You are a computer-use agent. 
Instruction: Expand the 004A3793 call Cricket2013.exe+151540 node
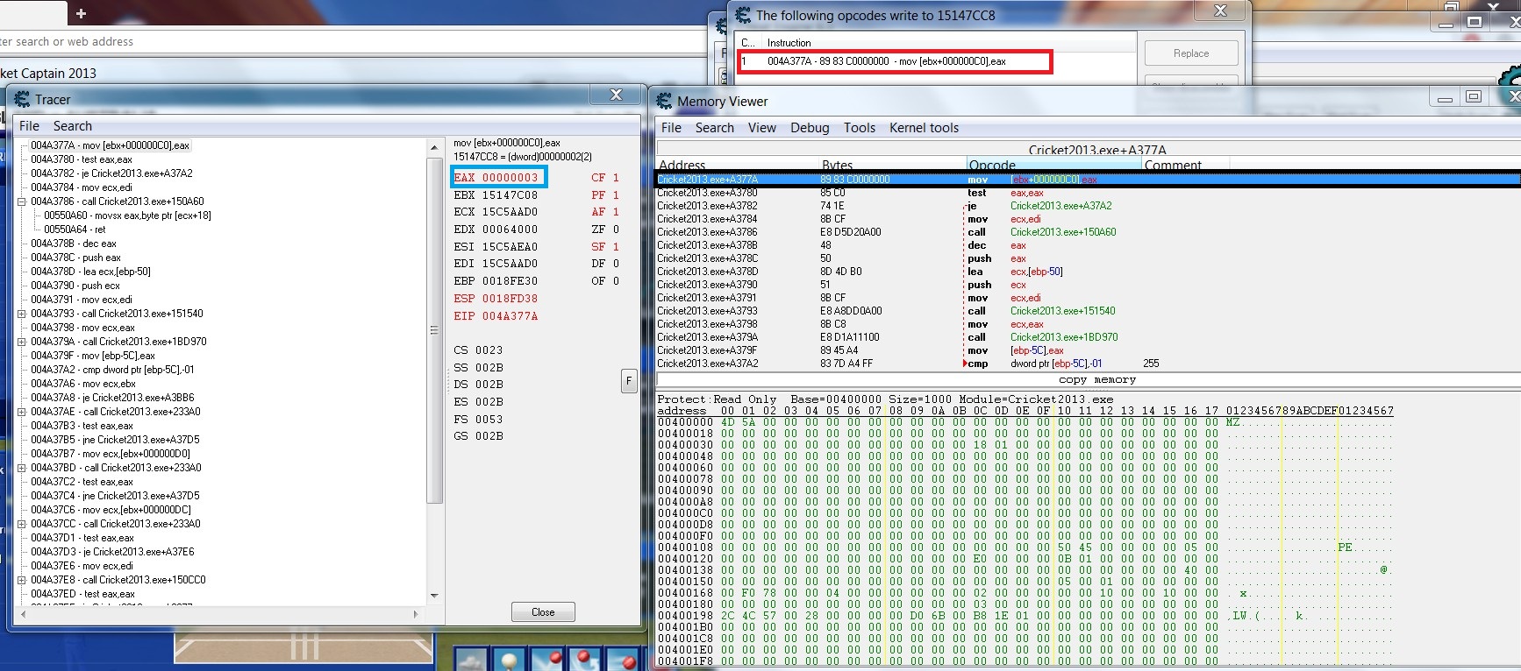point(22,314)
